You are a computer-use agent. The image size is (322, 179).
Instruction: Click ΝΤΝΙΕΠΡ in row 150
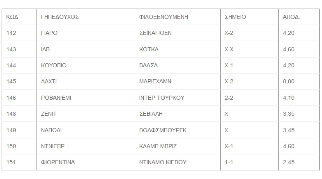53,146
